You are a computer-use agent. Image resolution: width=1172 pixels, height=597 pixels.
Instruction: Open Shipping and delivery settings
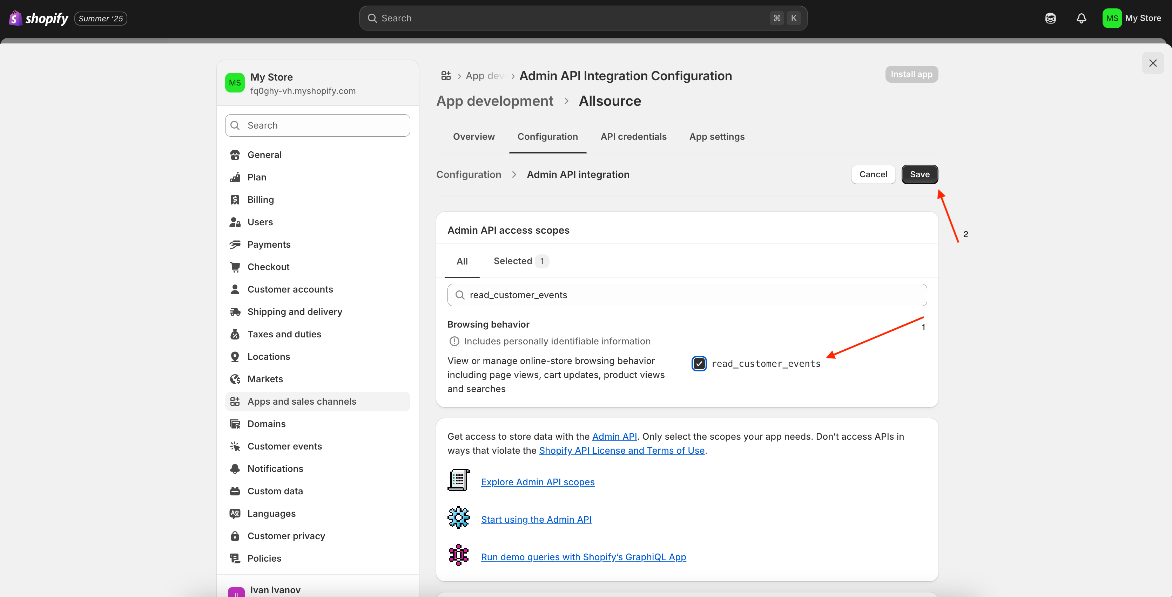[x=294, y=312]
